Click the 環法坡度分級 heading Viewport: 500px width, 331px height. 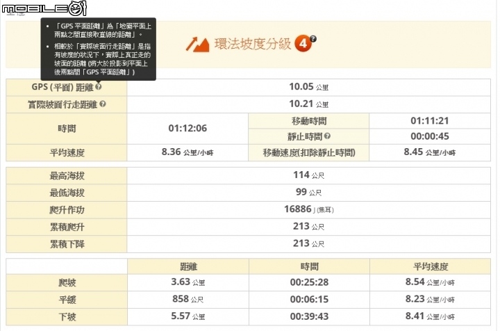[x=253, y=44]
